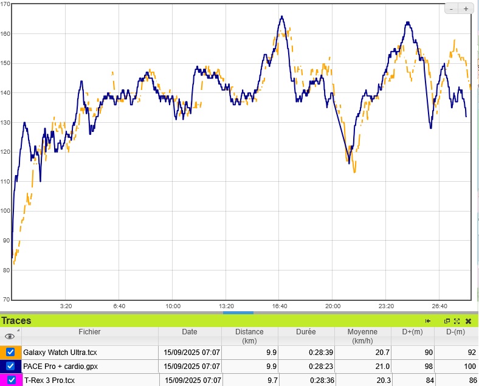
Task: Uncheck the PACE Pro + cardio.gpx trace
Action: (x=10, y=367)
